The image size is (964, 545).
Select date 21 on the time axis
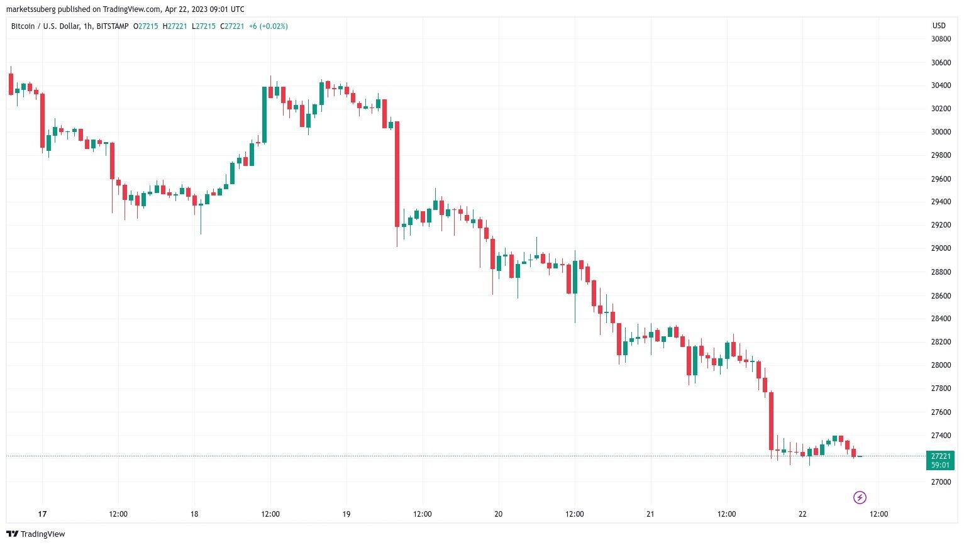tap(650, 514)
